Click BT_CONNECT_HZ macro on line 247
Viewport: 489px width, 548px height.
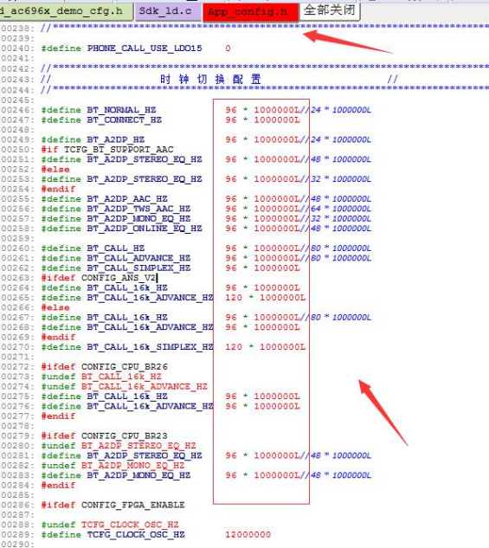[x=124, y=119]
